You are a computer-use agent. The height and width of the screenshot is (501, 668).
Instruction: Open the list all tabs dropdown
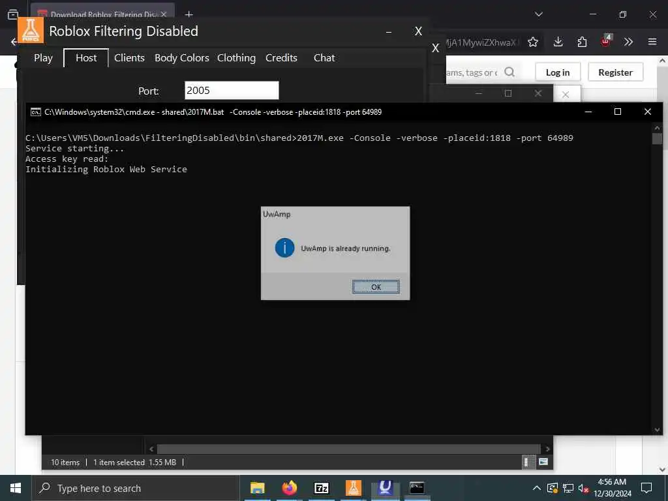[538, 14]
